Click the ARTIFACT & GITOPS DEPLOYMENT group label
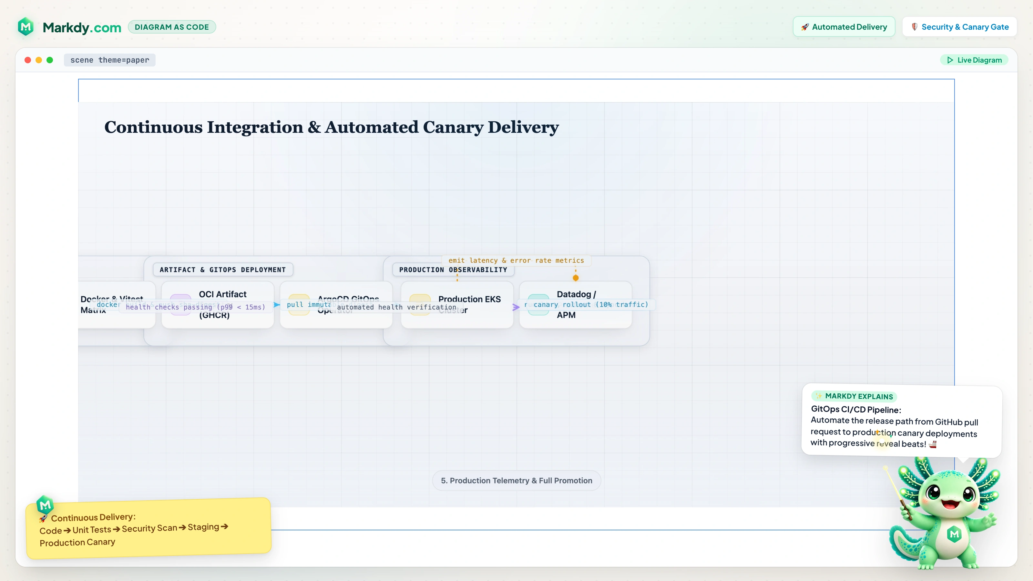The image size is (1033, 581). point(223,270)
